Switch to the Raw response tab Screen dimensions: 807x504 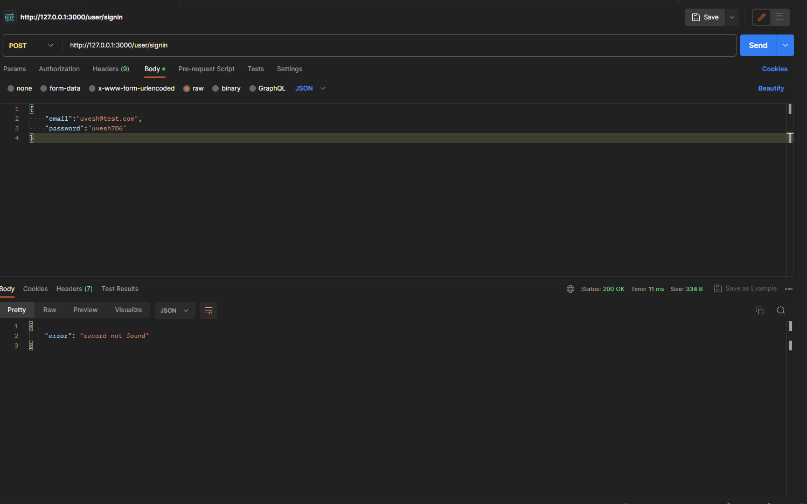pyautogui.click(x=49, y=309)
